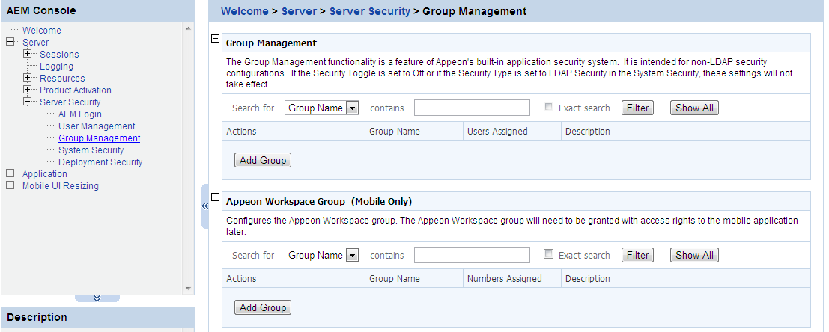
Task: Collapse tree panel using down chevrons
Action: 97,299
